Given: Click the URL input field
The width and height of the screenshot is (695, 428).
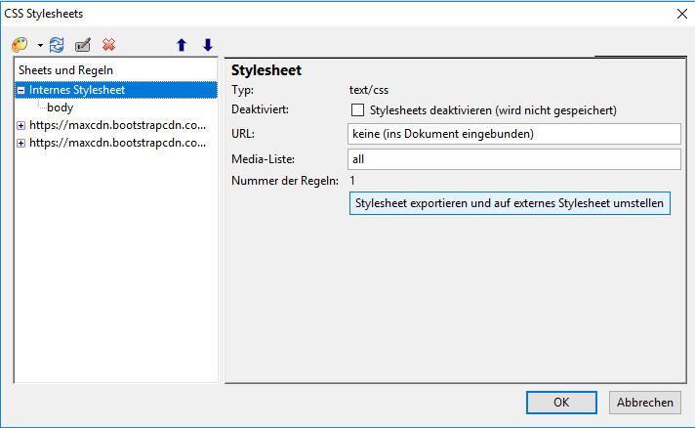Looking at the screenshot, I should click(x=513, y=133).
